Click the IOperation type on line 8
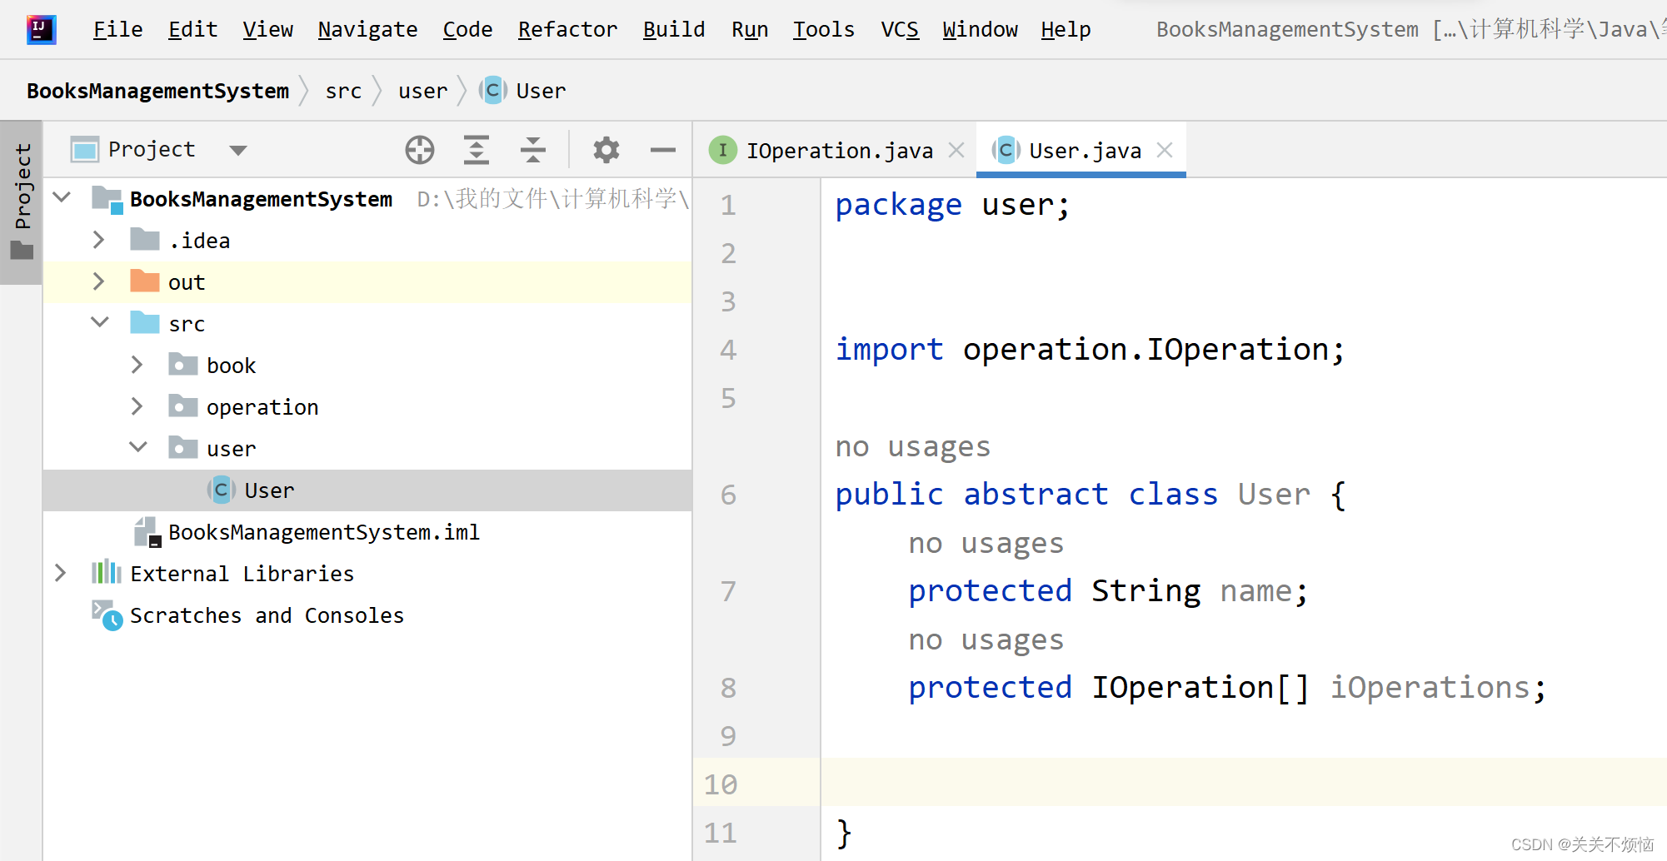Screen dimensions: 1667x861 pos(1182,688)
